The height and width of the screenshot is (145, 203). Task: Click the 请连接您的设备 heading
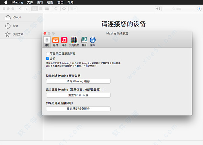click(123, 24)
